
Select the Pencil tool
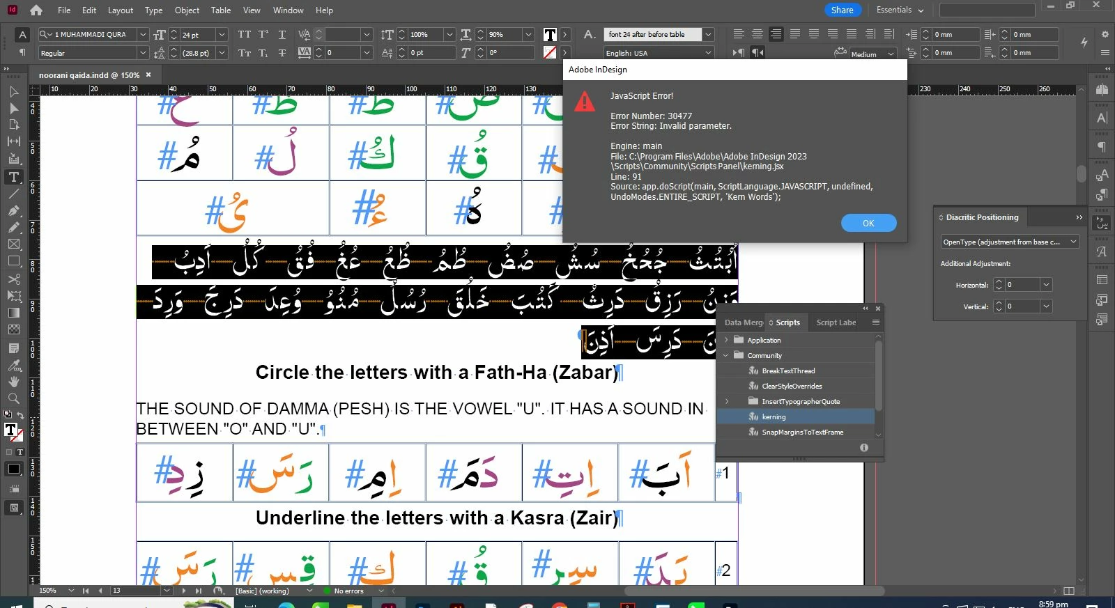pyautogui.click(x=13, y=227)
